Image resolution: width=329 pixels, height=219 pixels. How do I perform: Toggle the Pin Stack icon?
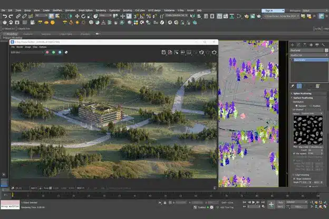click(293, 86)
